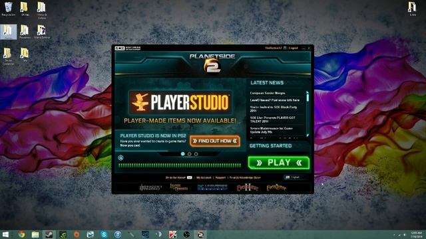Open the language selector dropdown showing English
426x239 pixels.
[x=296, y=177]
